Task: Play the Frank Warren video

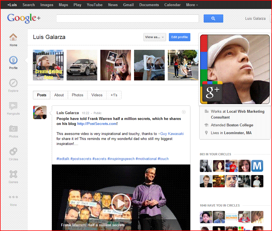Action: pos(121,203)
